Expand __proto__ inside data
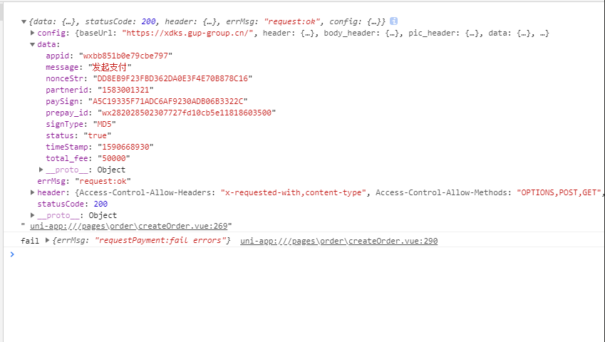This screenshot has width=605, height=342. pos(41,170)
